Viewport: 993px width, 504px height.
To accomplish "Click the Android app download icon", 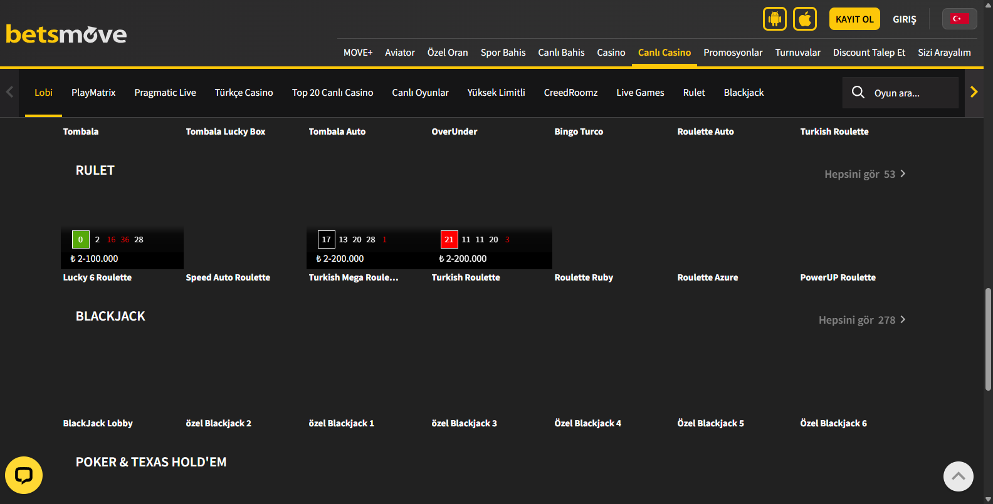I will (774, 19).
